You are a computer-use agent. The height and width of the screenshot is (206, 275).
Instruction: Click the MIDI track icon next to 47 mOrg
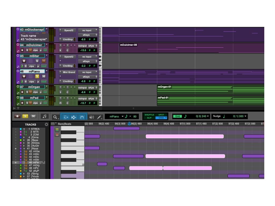(x=26, y=165)
